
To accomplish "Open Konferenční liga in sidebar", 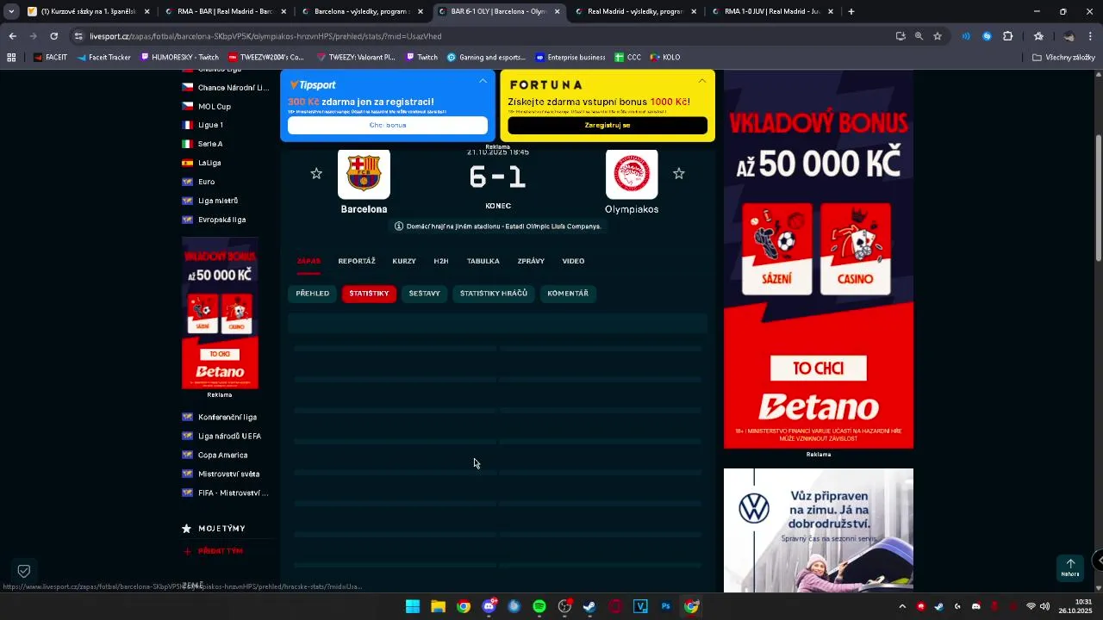I will coord(220,418).
